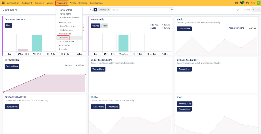The width and height of the screenshot is (261, 134).
Task: Click the search magnifier icon
Action: tap(91, 10)
